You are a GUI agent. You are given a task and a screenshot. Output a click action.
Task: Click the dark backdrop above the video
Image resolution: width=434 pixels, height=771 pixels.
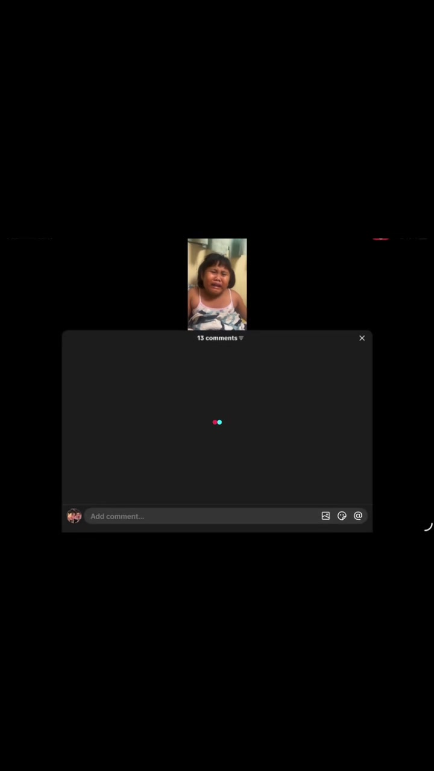tap(217, 119)
